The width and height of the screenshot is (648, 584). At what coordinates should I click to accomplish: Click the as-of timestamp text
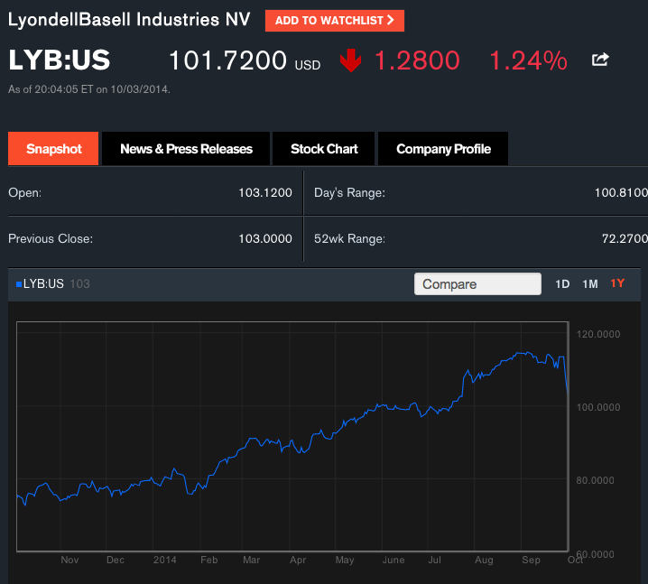pos(89,89)
